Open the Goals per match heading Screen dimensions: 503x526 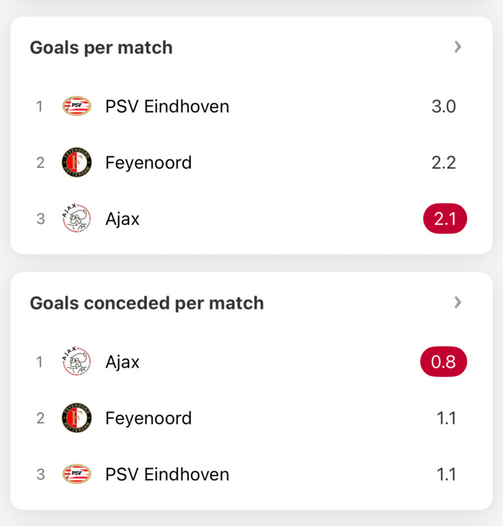click(101, 48)
